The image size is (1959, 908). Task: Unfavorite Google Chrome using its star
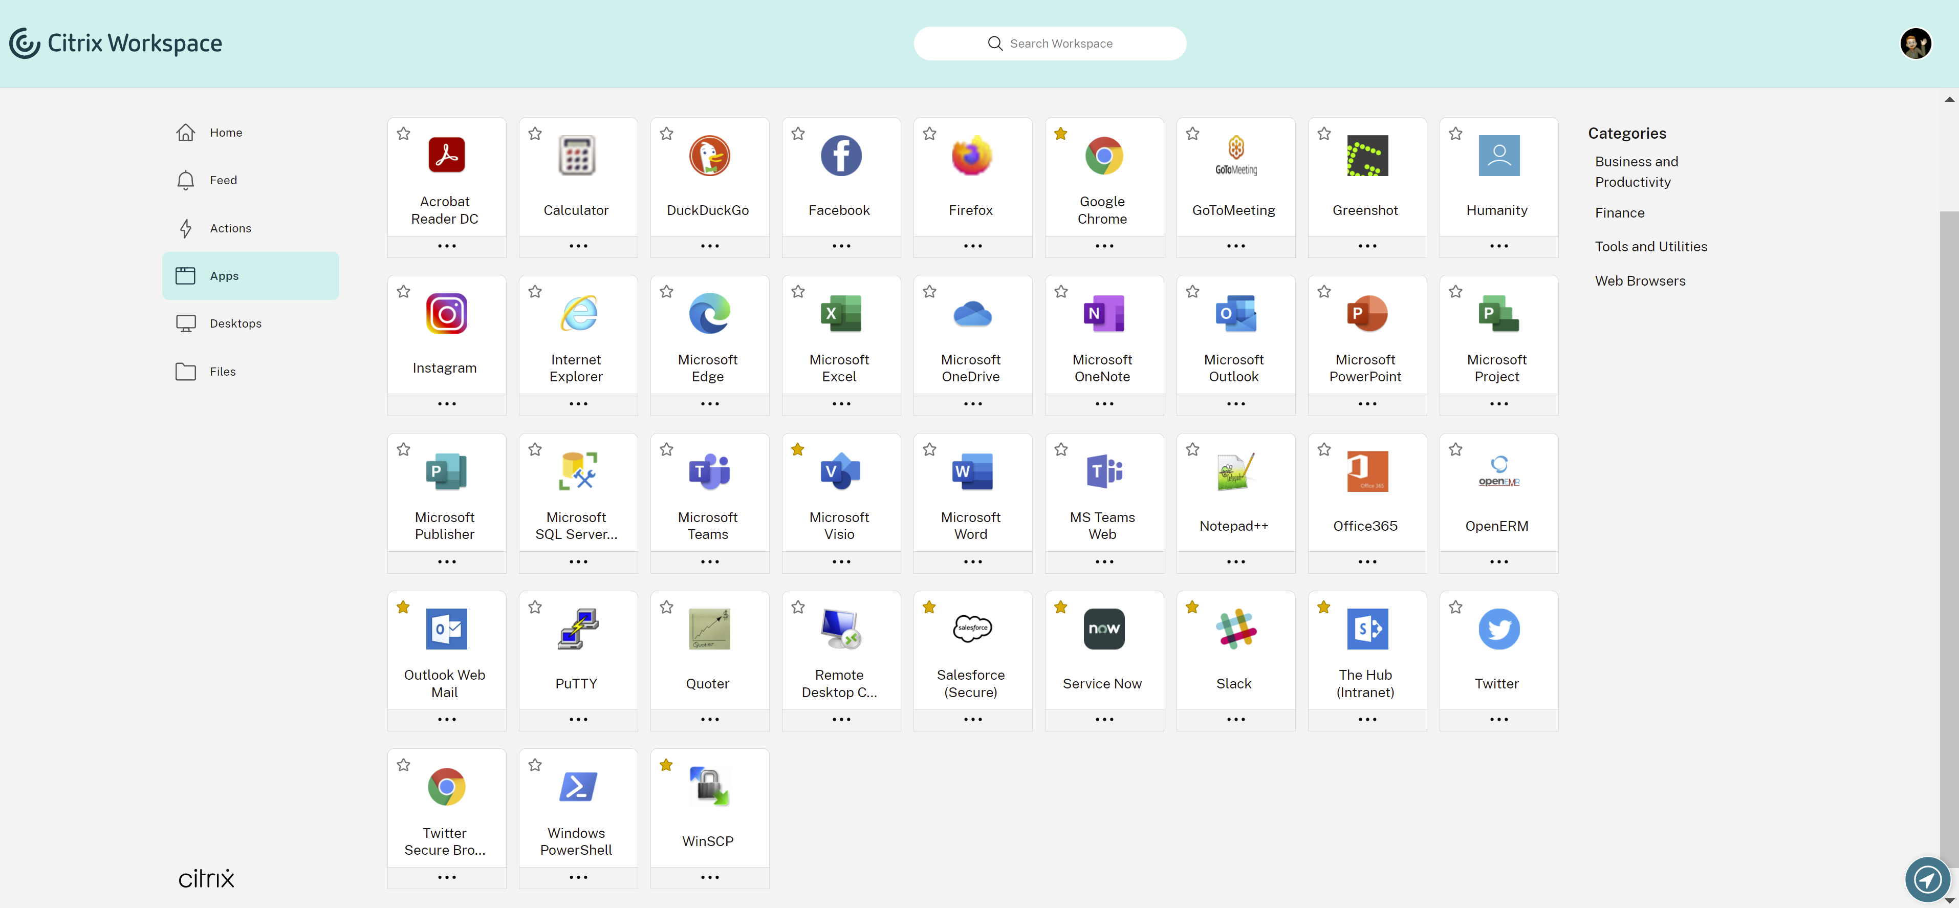point(1061,134)
